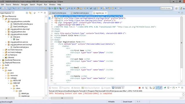
Task: Fold the body tag on line 12
Action: (53, 40)
